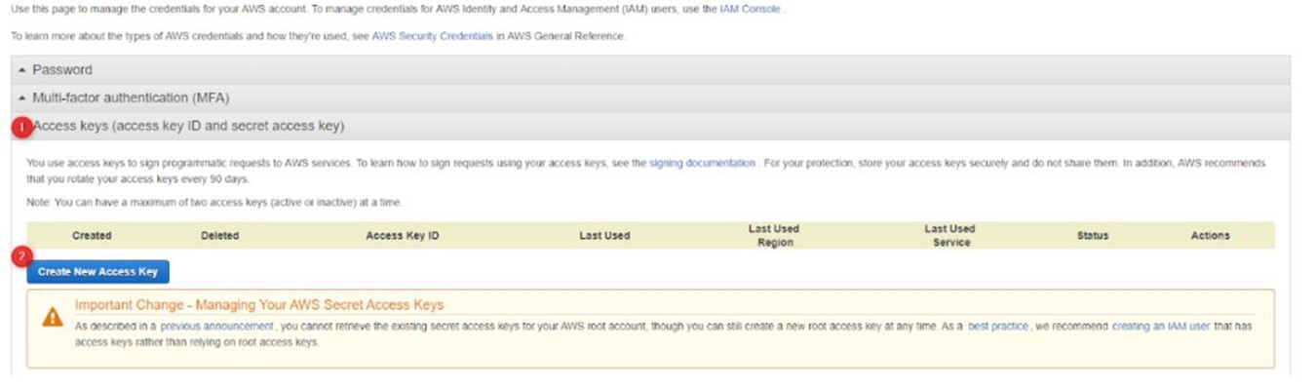Click the Last Used column header
Screen dimensions: 1316x389
604,236
